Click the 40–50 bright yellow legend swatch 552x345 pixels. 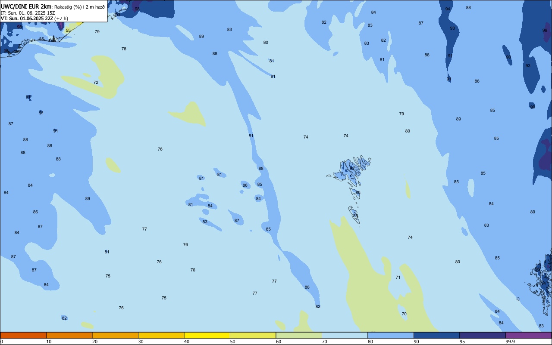207,335
